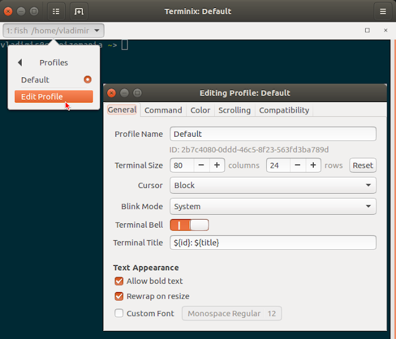Image resolution: width=396 pixels, height=339 pixels.
Task: Click the Text Appearance heading
Action: point(146,268)
